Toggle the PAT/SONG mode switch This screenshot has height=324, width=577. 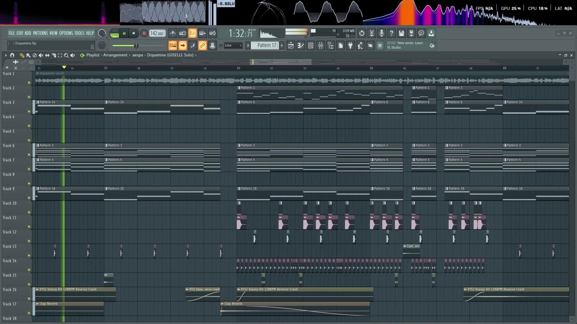click(x=115, y=33)
